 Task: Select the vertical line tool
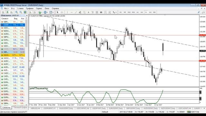click(x=67, y=12)
